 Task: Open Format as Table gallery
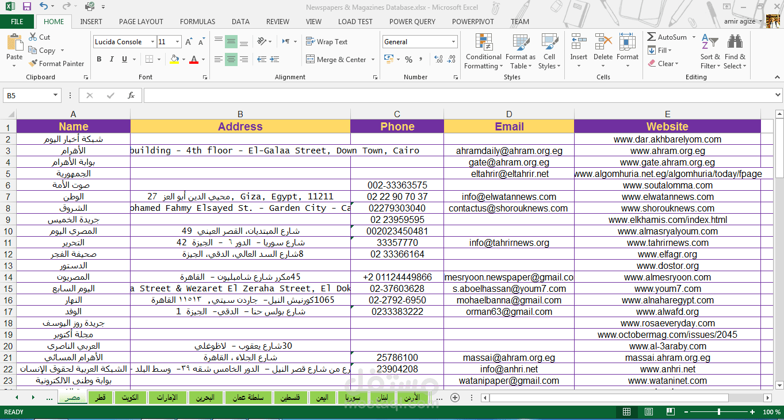(x=520, y=52)
